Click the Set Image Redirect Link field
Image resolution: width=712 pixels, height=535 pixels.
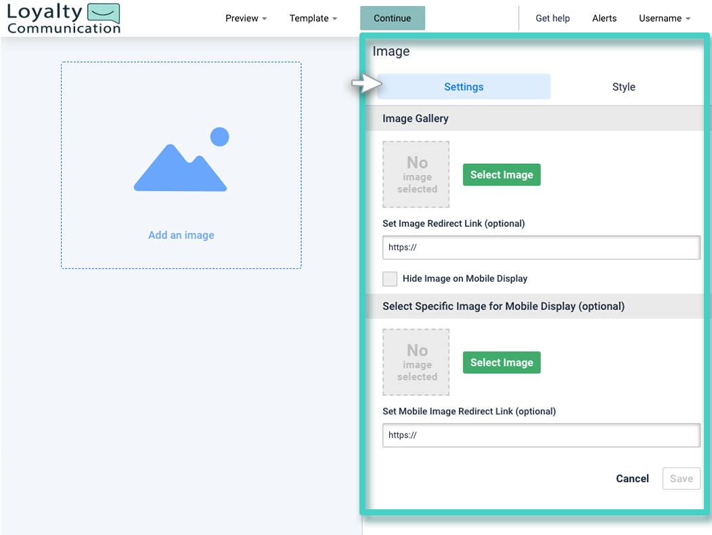pos(540,247)
